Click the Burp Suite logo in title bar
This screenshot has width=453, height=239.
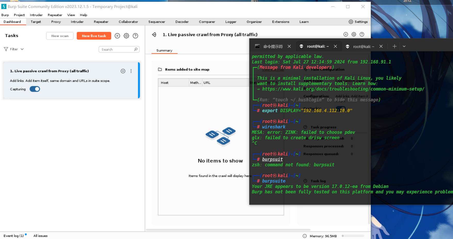tap(4, 6)
